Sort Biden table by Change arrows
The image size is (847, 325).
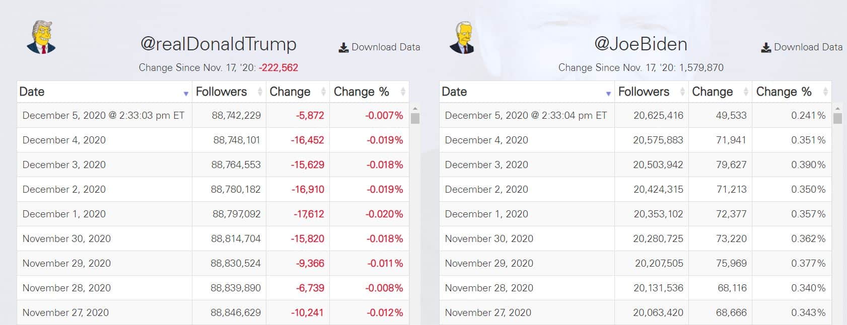click(x=746, y=92)
